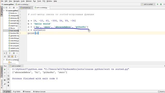Clear all console output with trash icon
165x93 pixels.
pyautogui.click(x=8, y=86)
